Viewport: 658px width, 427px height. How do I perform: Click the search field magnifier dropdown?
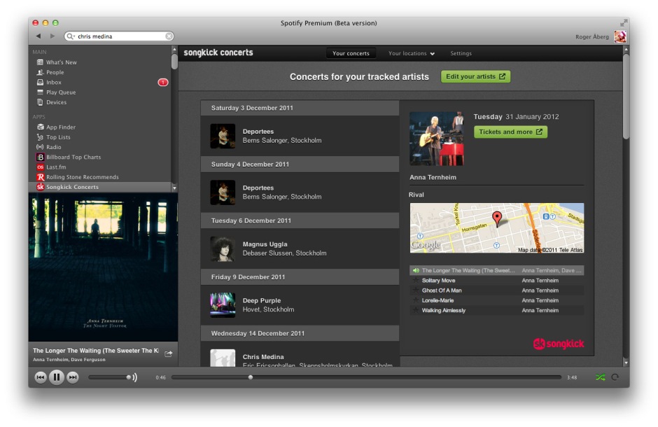[71, 36]
